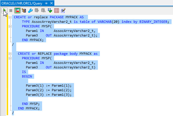
Task: Click the 'BEGIN' keyword line
Action: pyautogui.click(x=27, y=76)
